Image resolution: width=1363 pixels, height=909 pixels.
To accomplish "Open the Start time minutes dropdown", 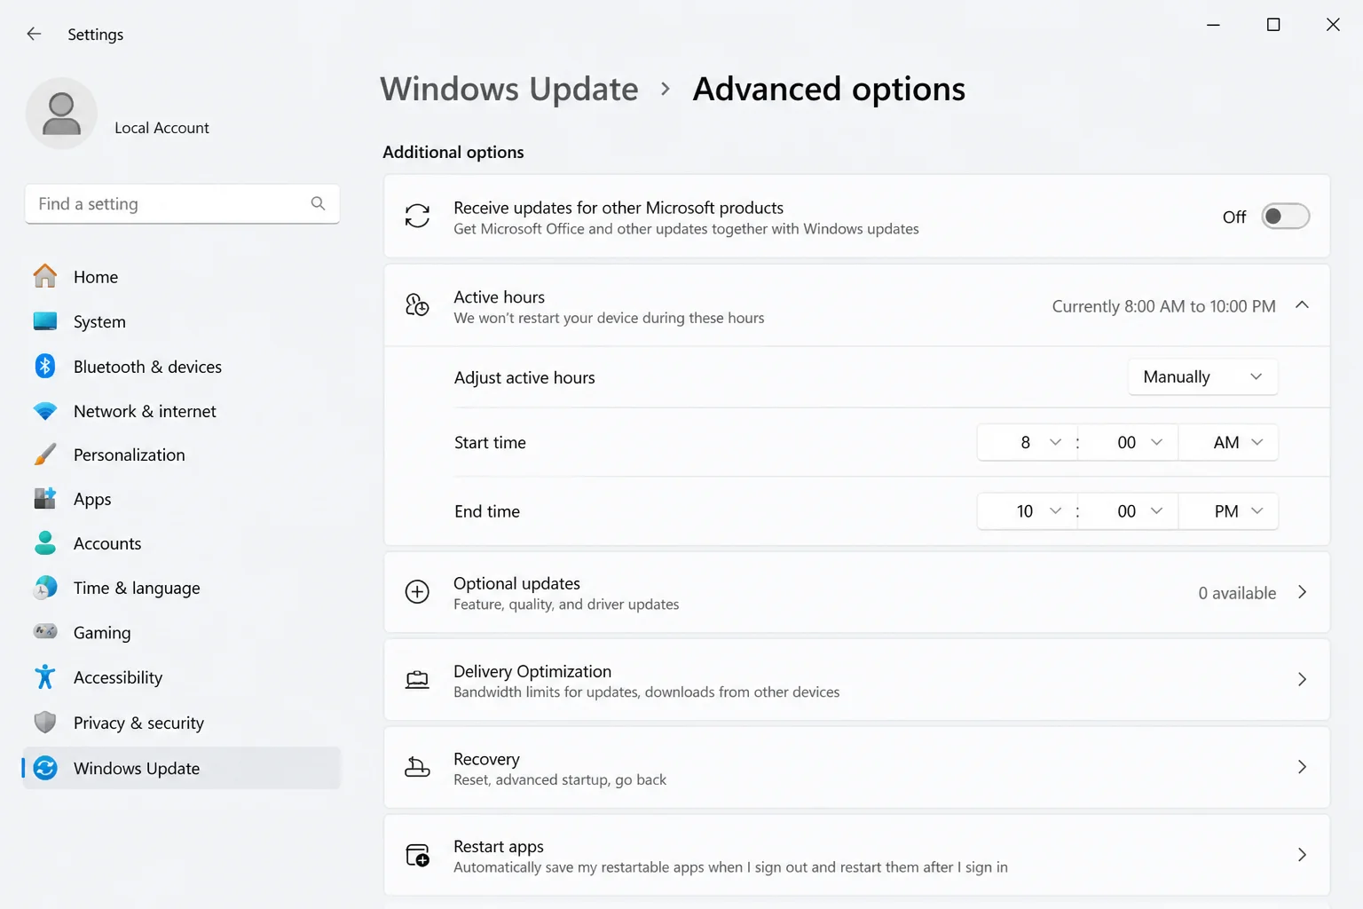I will [1128, 442].
